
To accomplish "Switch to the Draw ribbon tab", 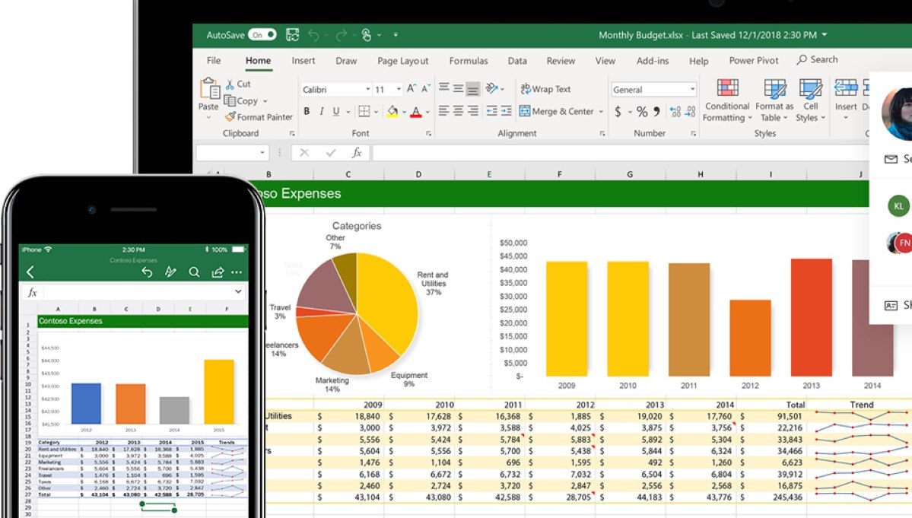I will click(346, 60).
